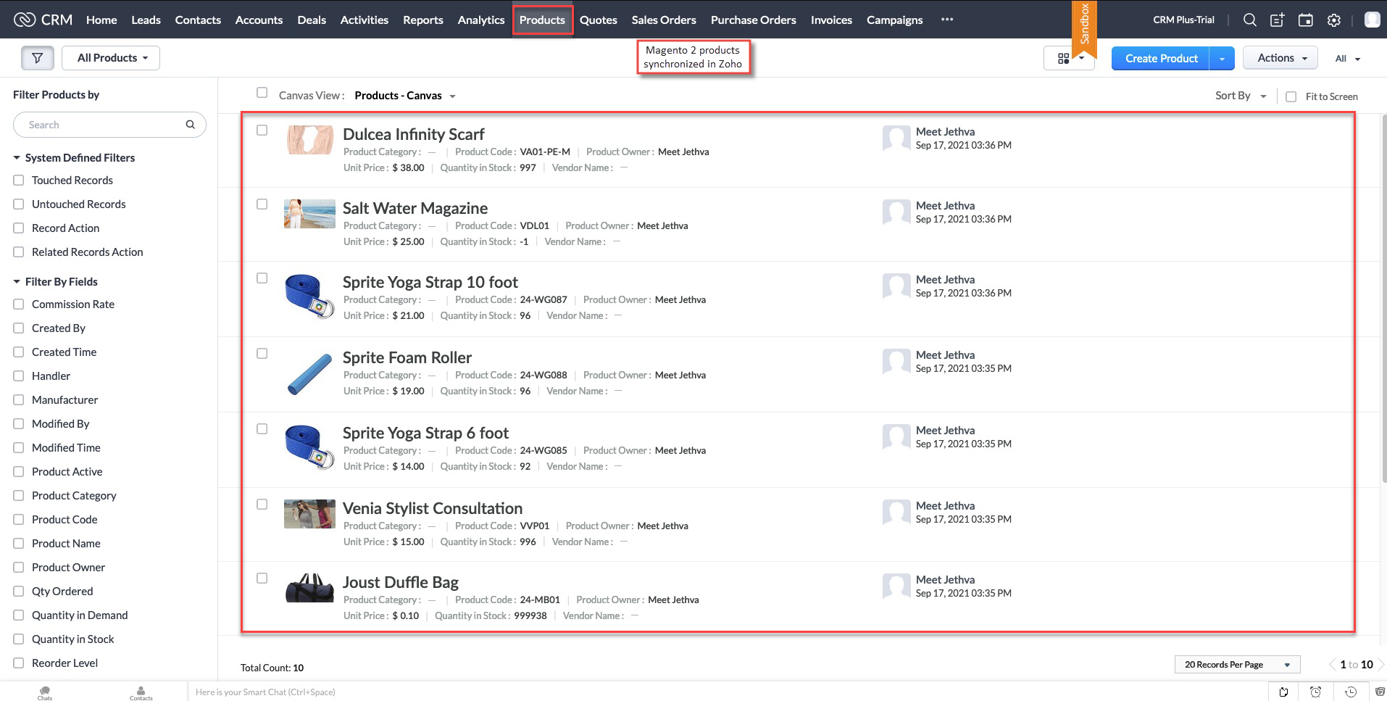Open the Sort By dropdown
Screen dimensions: 1387x701
coord(1241,96)
